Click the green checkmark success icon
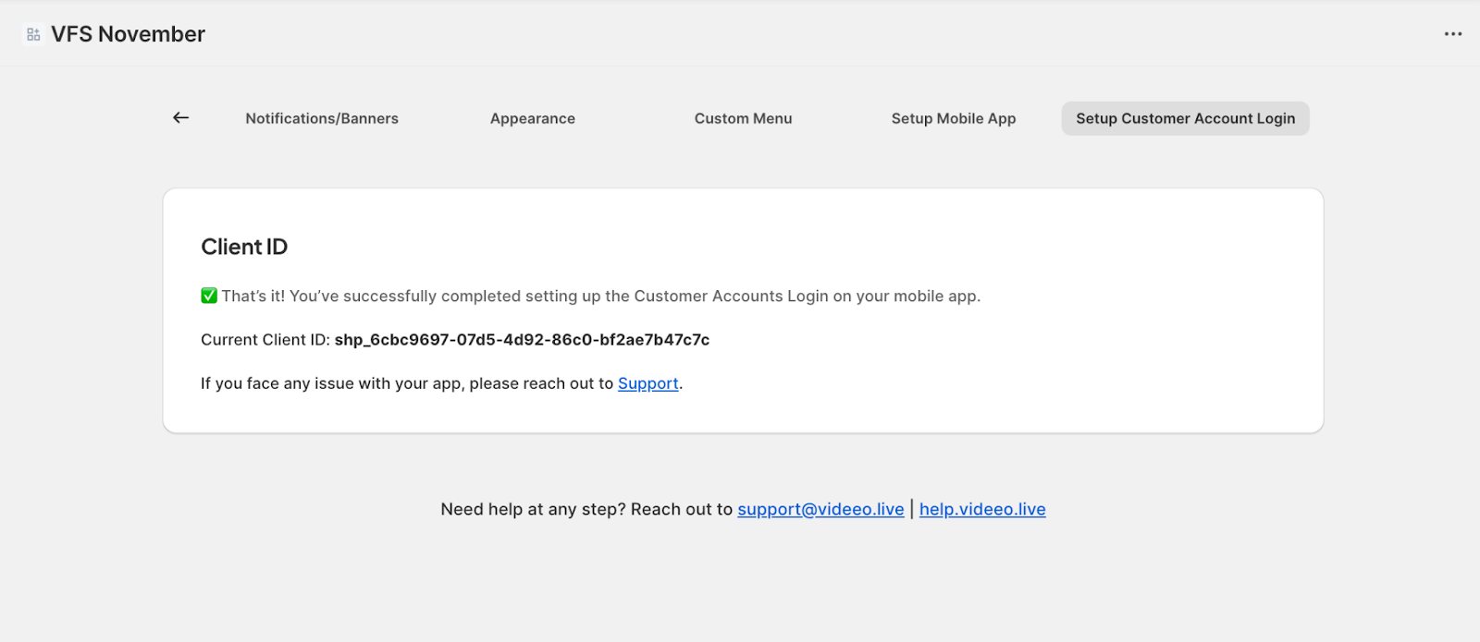The image size is (1480, 642). [x=209, y=296]
